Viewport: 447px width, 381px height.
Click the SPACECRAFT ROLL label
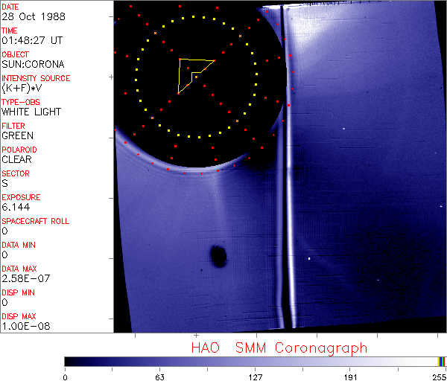click(36, 221)
